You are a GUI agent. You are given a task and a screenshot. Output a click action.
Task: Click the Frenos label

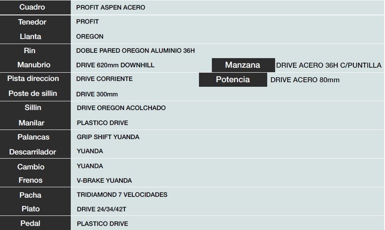tap(30, 180)
